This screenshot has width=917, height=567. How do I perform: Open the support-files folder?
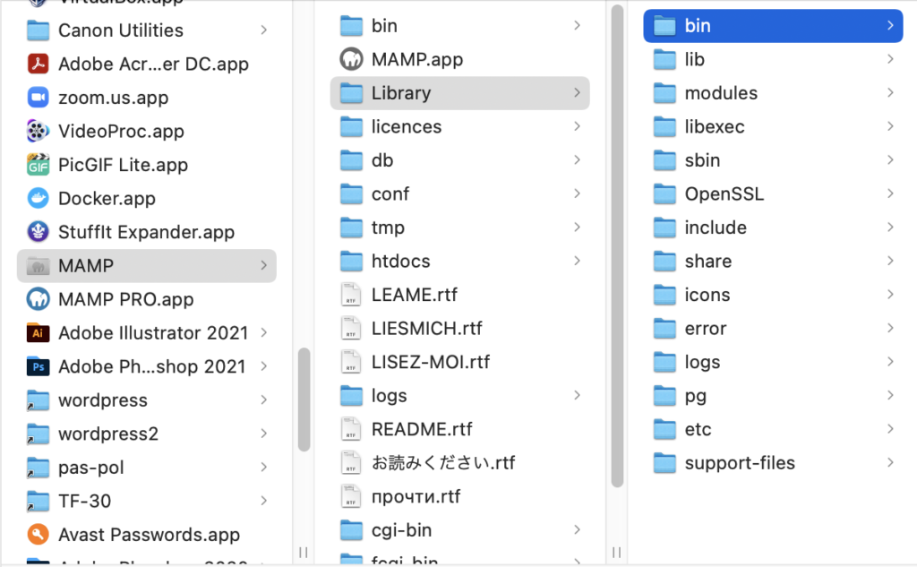tap(740, 463)
